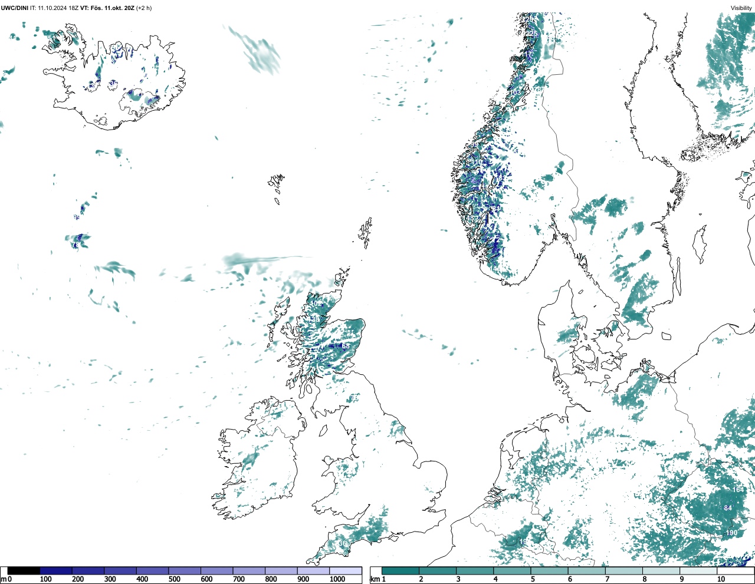Click the 5–6 km teal legend swatch
This screenshot has height=584, width=755.
550,570
